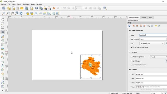Click the Unlock All Items icon
This screenshot has width=167, height=94.
[x=32, y=13]
